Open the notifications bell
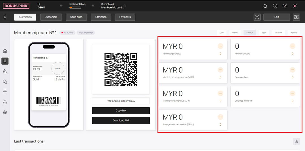 (265, 6)
